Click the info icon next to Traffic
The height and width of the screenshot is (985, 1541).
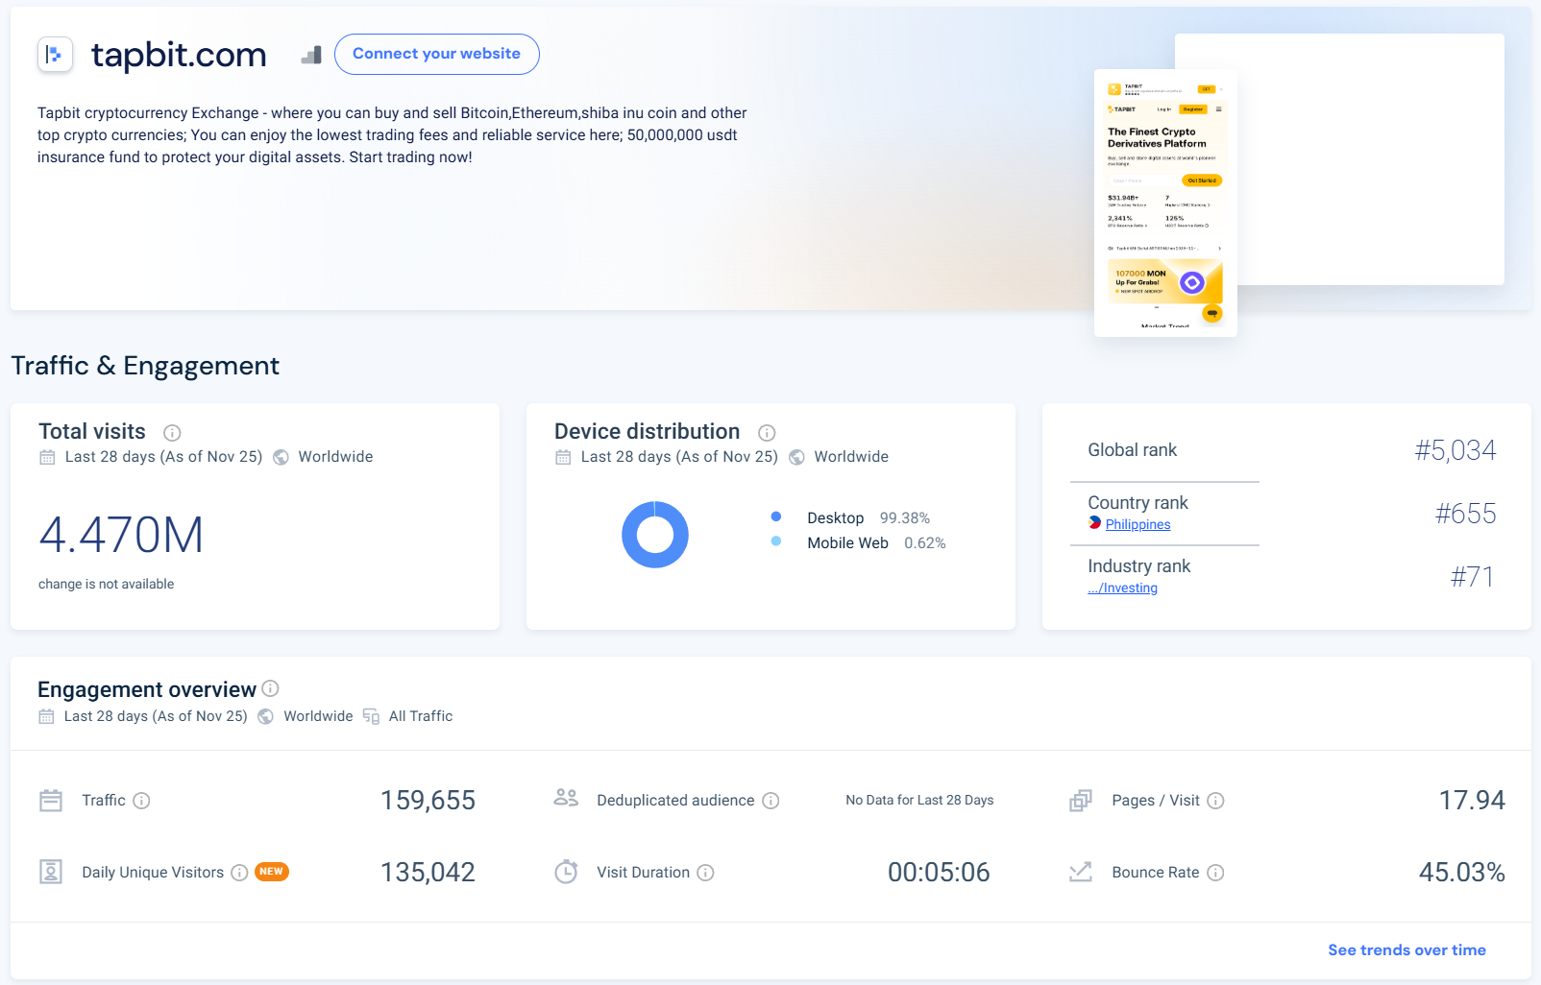click(x=141, y=801)
